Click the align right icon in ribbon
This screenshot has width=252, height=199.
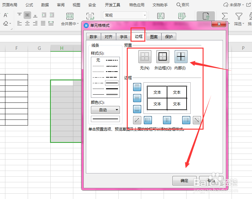point(35,23)
